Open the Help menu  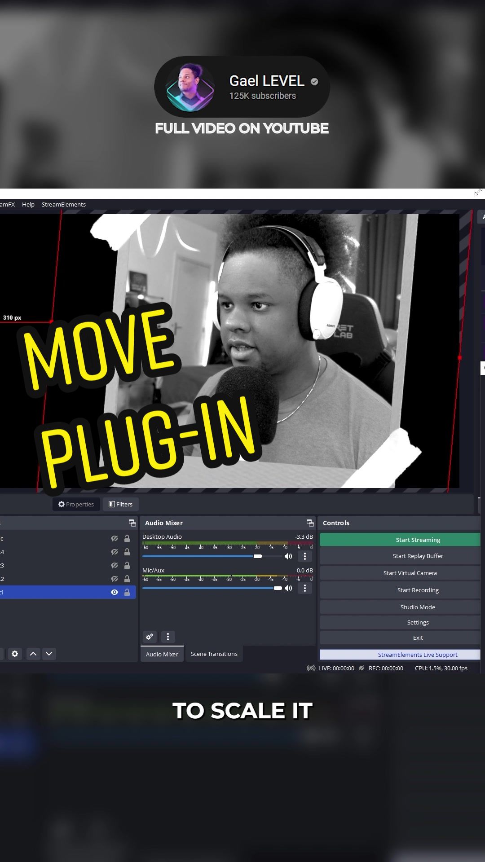28,204
